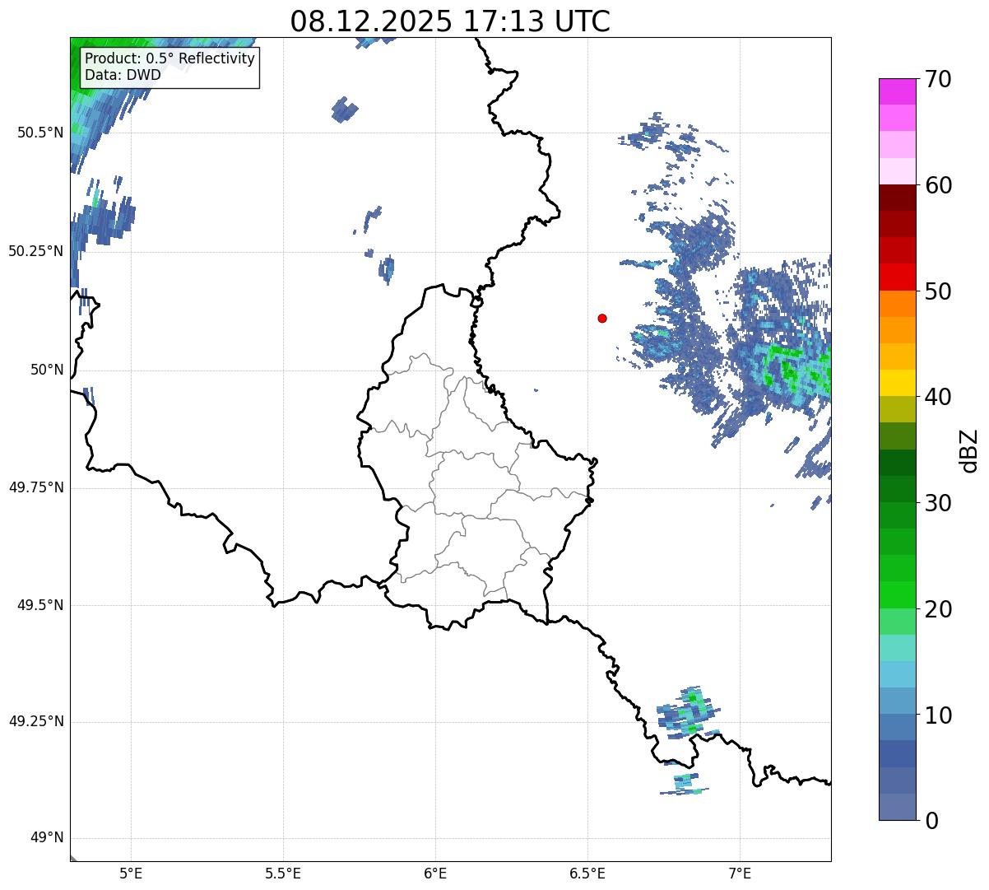Click the latitude label '49.25°N'
The height and width of the screenshot is (890, 989).
[x=36, y=722]
